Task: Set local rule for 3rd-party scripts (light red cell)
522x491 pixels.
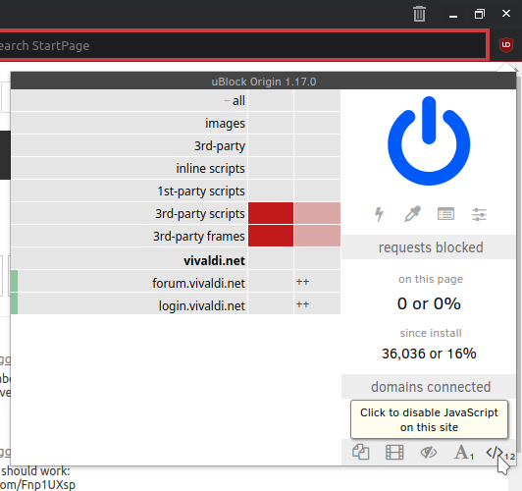Action: [x=317, y=213]
